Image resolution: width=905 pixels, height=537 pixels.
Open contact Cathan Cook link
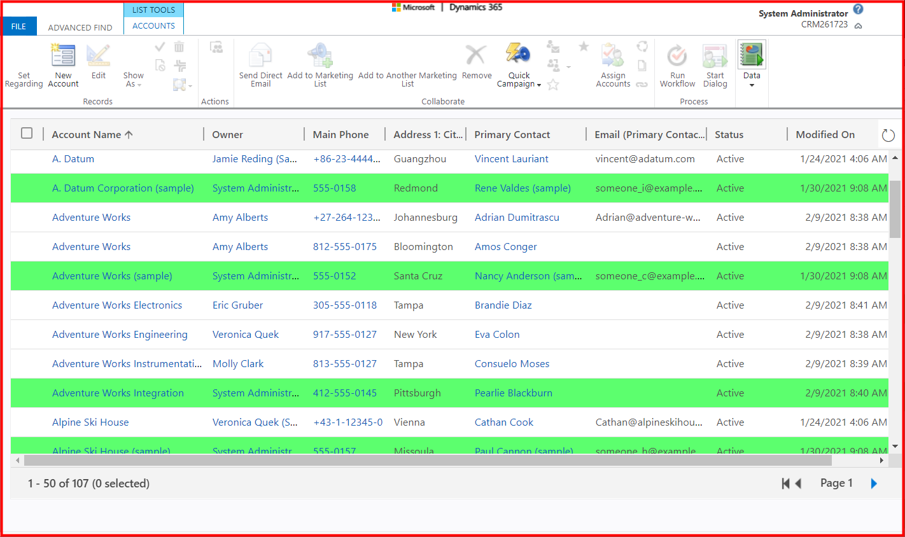[x=504, y=422]
